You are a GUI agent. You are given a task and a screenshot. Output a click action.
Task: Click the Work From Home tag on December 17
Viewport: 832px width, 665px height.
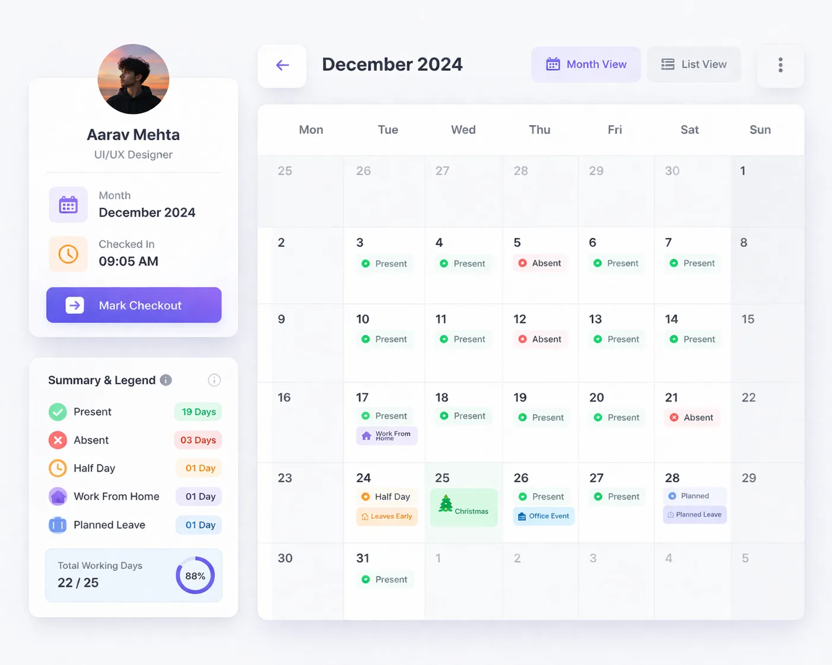[x=386, y=435]
